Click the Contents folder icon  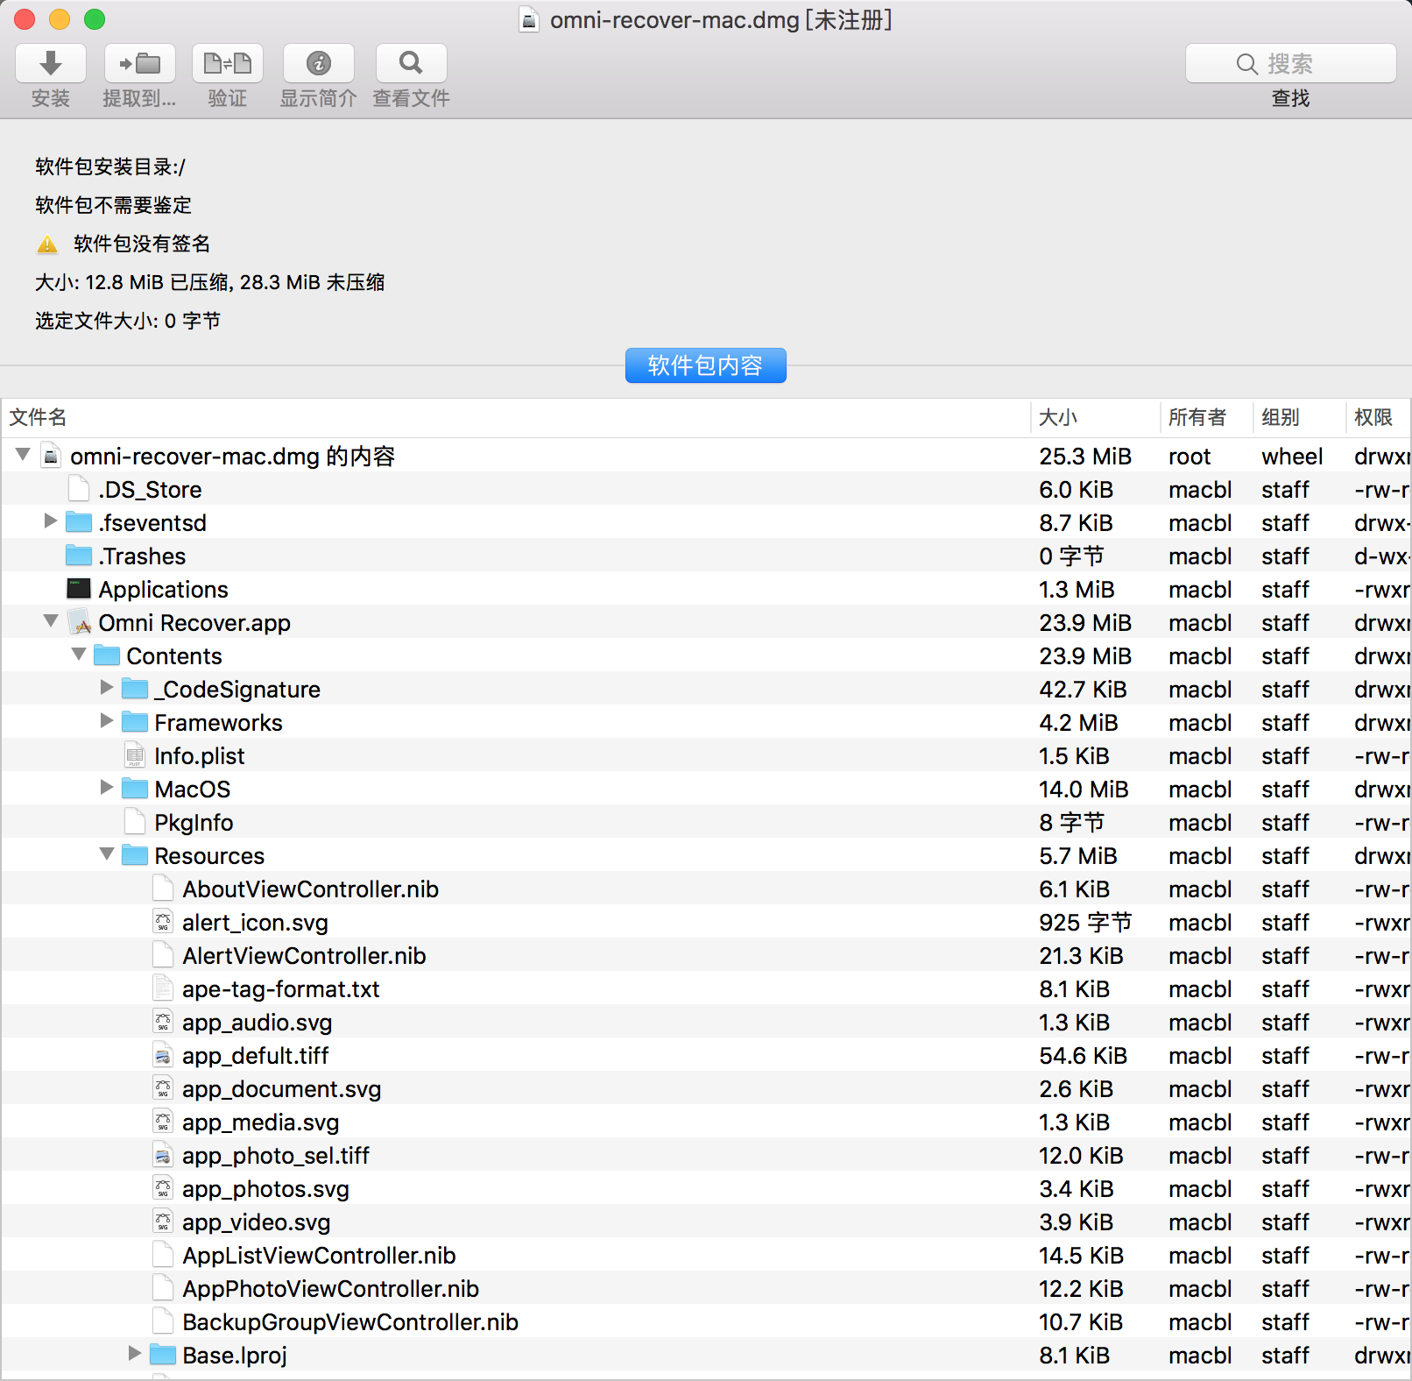[107, 655]
